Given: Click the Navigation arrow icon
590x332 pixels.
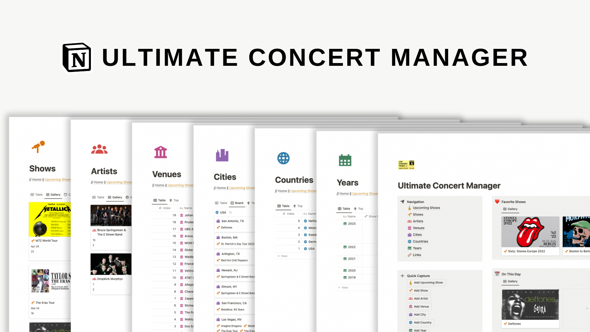Looking at the screenshot, I should [x=402, y=202].
